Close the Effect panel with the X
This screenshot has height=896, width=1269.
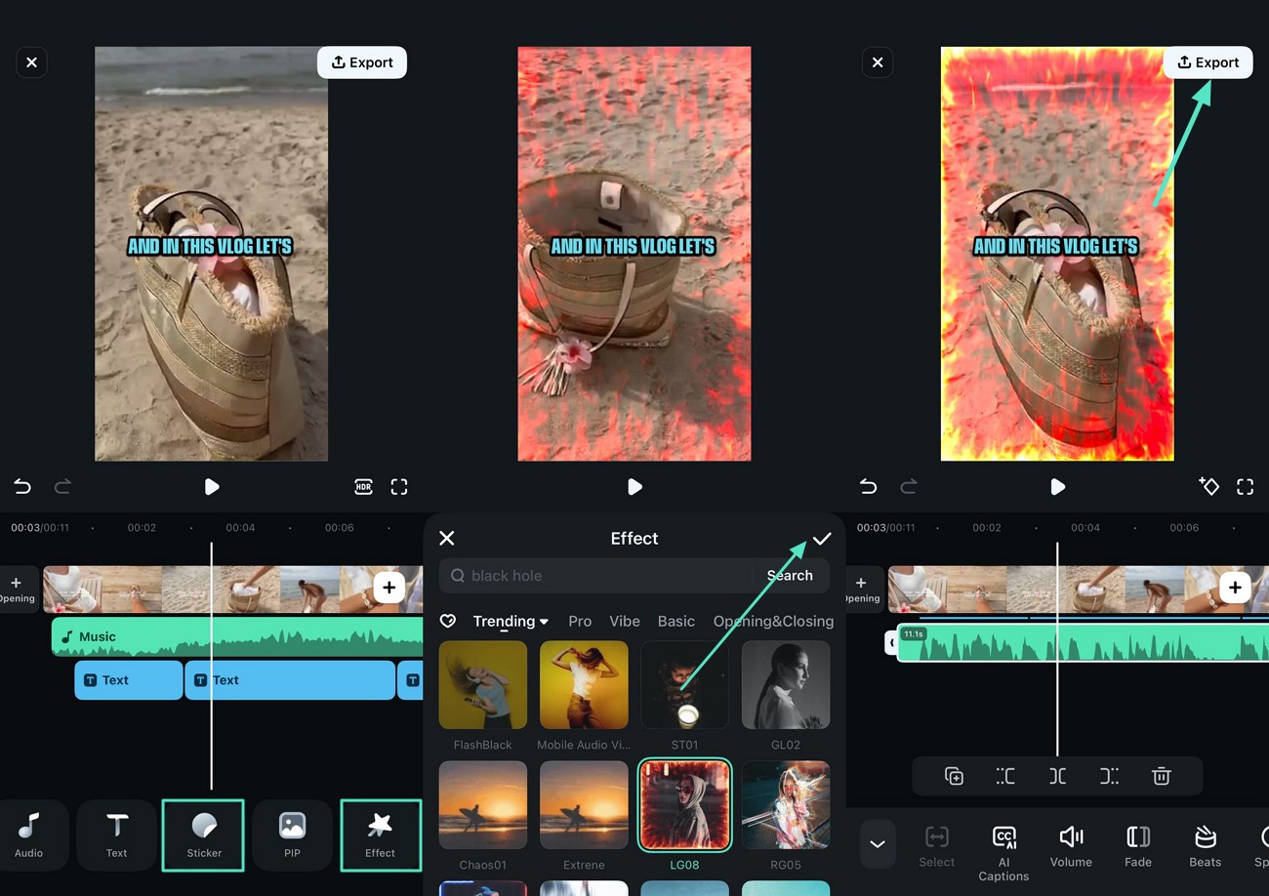[x=447, y=538]
